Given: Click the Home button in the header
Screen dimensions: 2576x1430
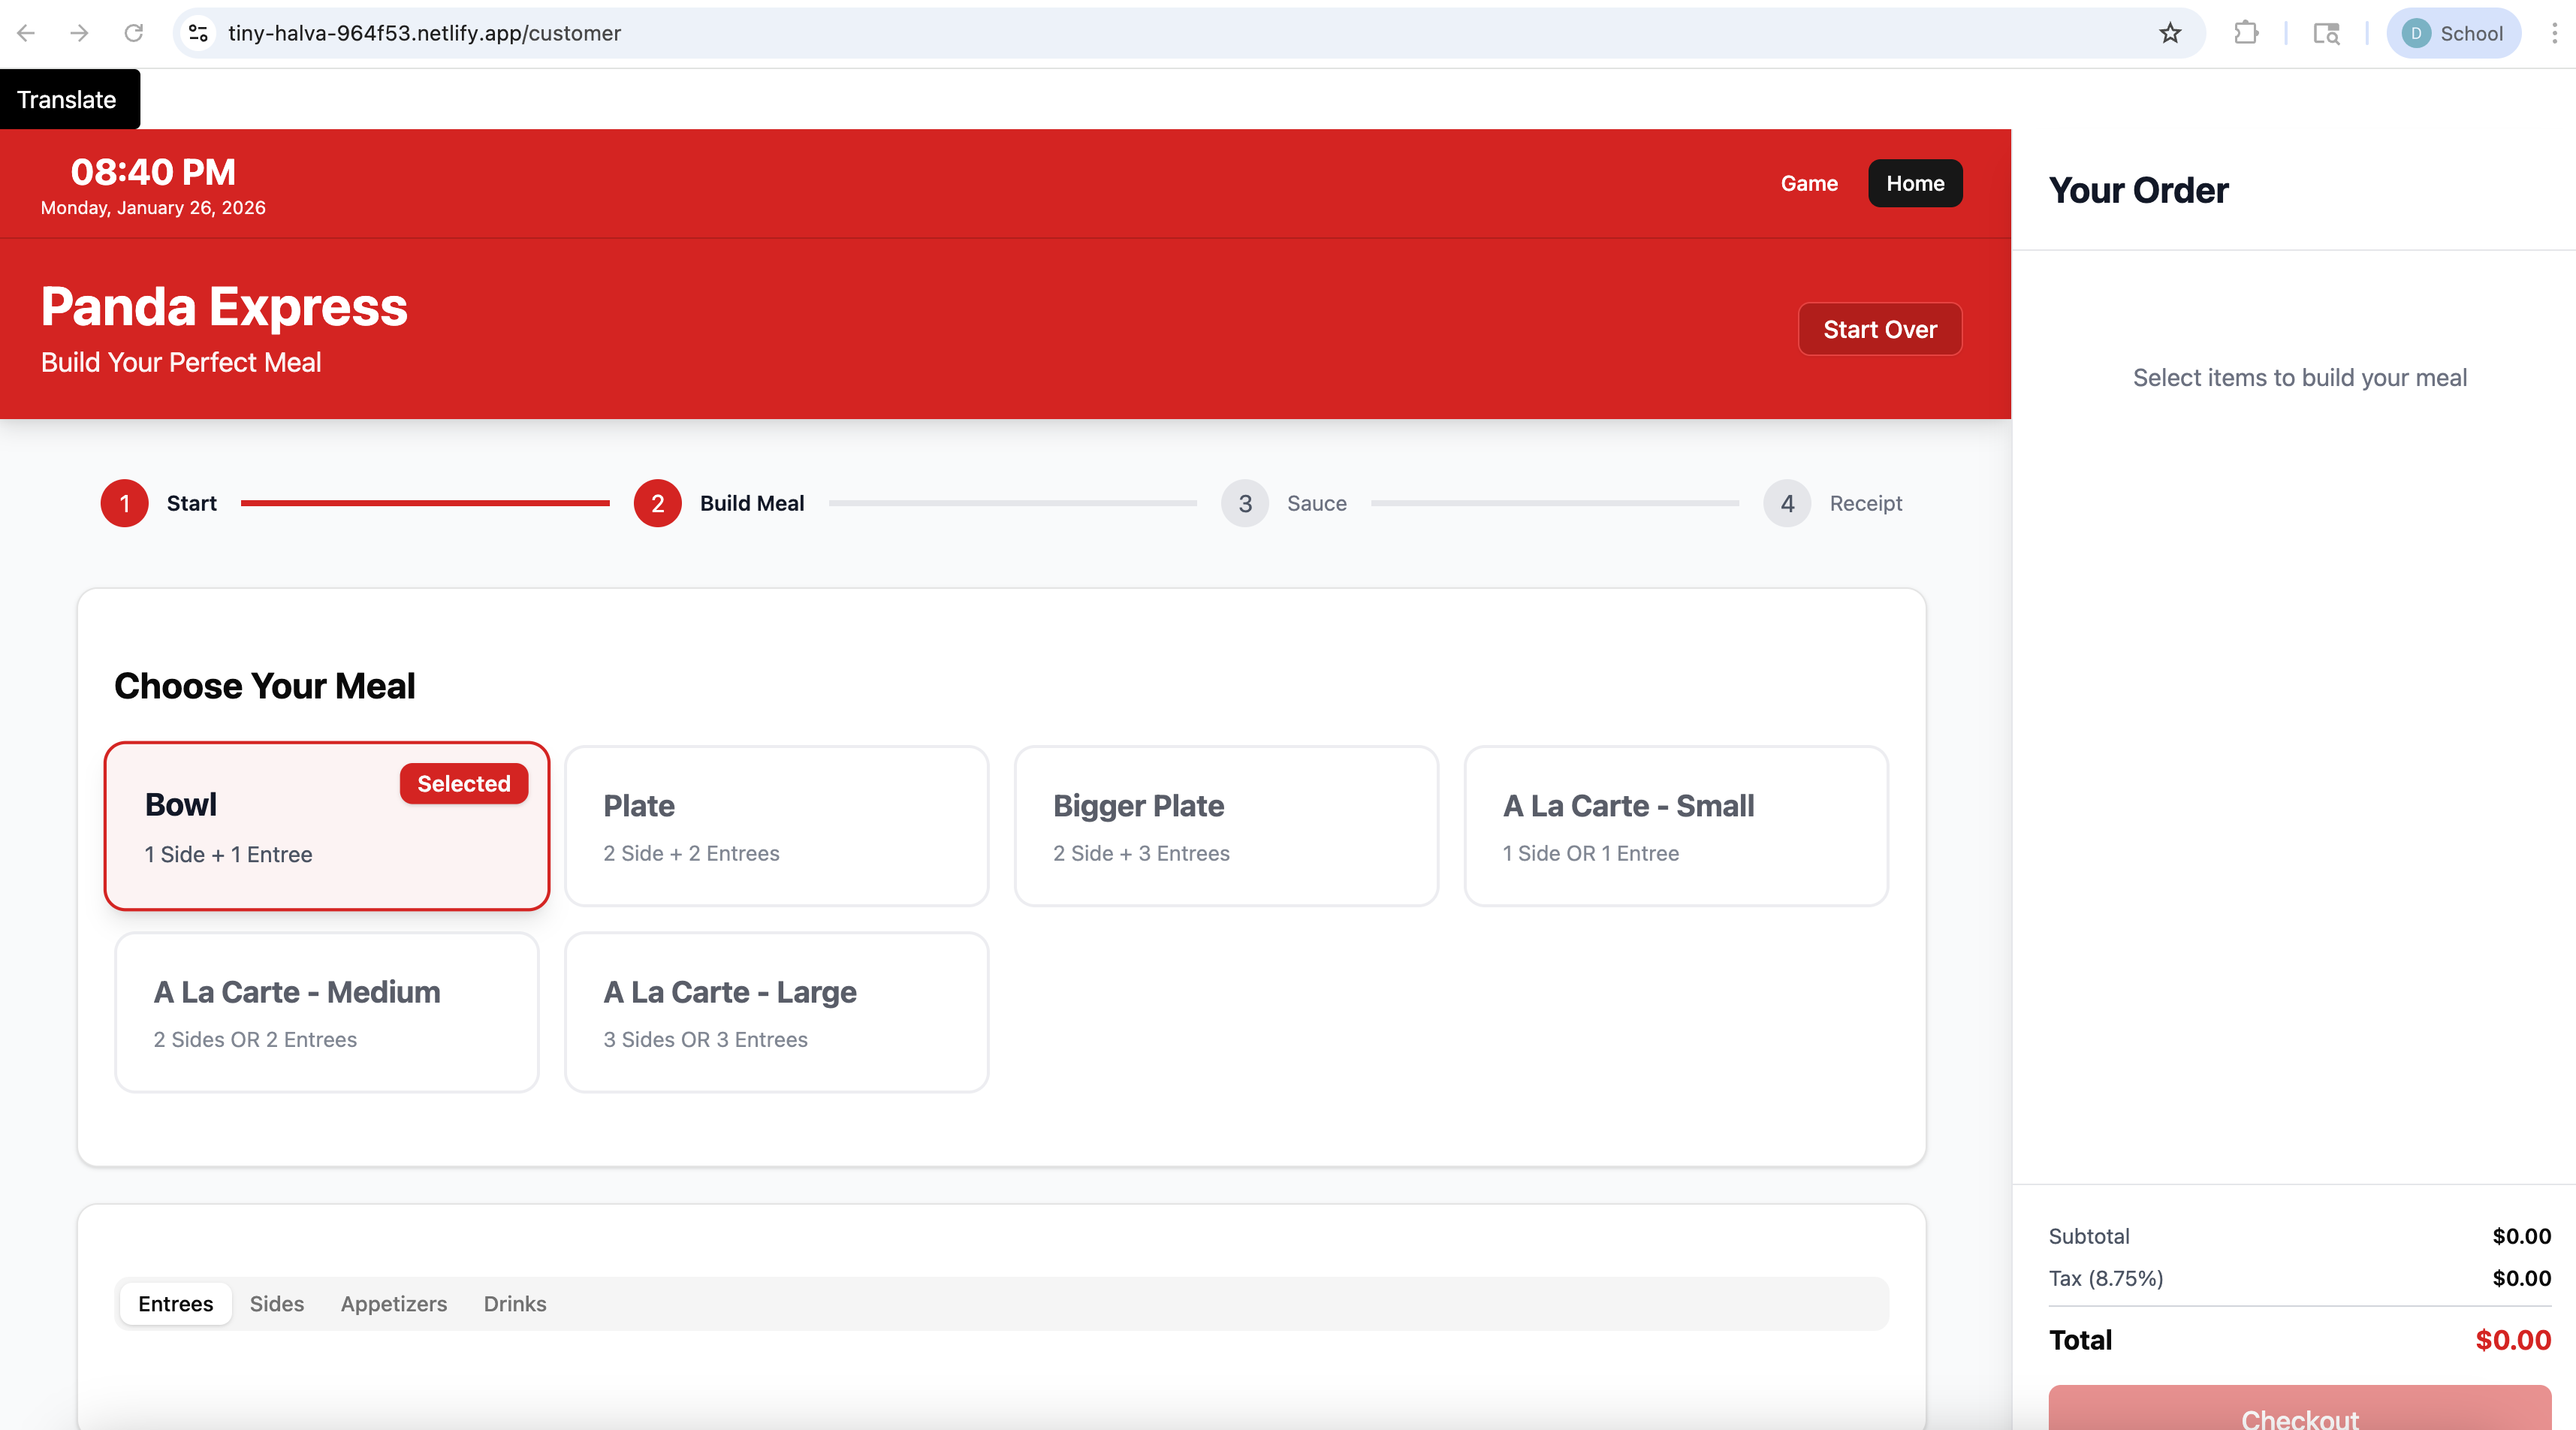Looking at the screenshot, I should pos(1915,183).
